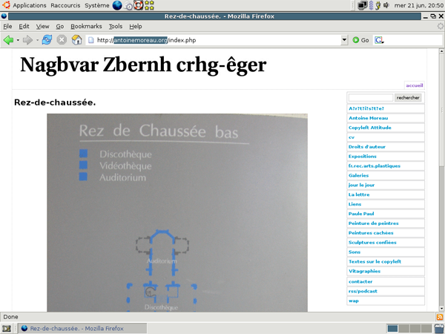445x334 pixels.
Task: Click the Rez de Chaussée floor plan image
Action: (177, 212)
